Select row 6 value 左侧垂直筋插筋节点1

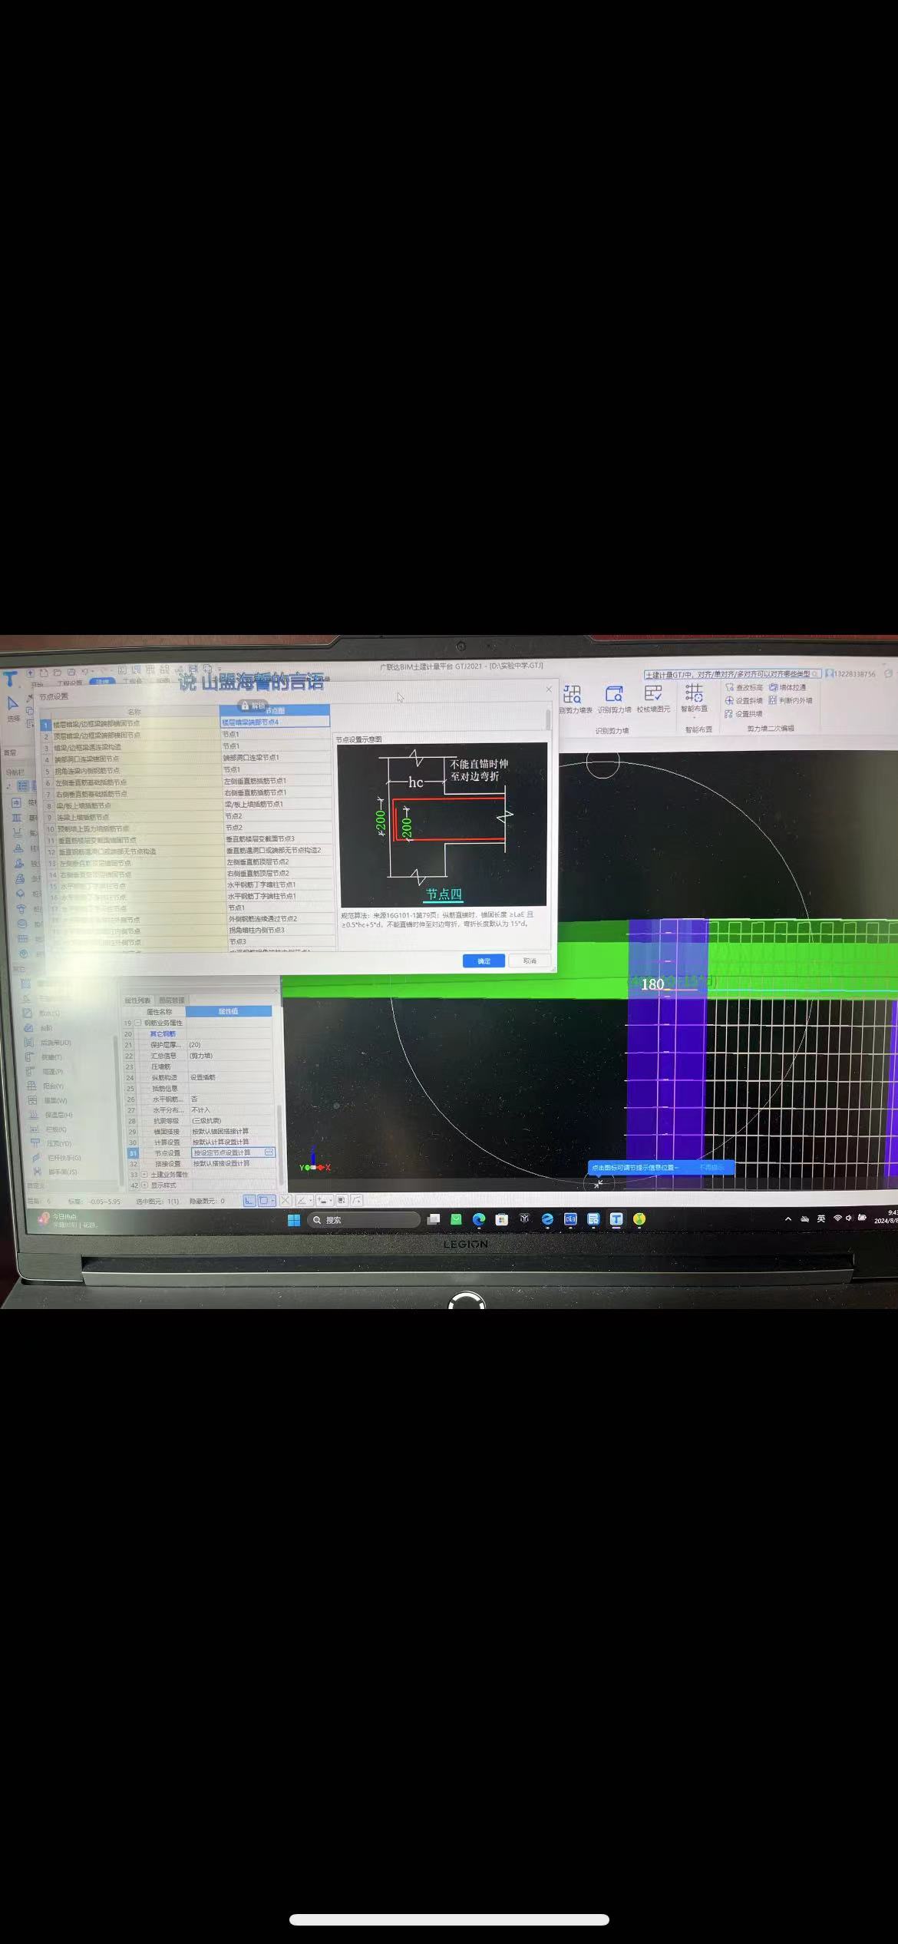pyautogui.click(x=277, y=781)
